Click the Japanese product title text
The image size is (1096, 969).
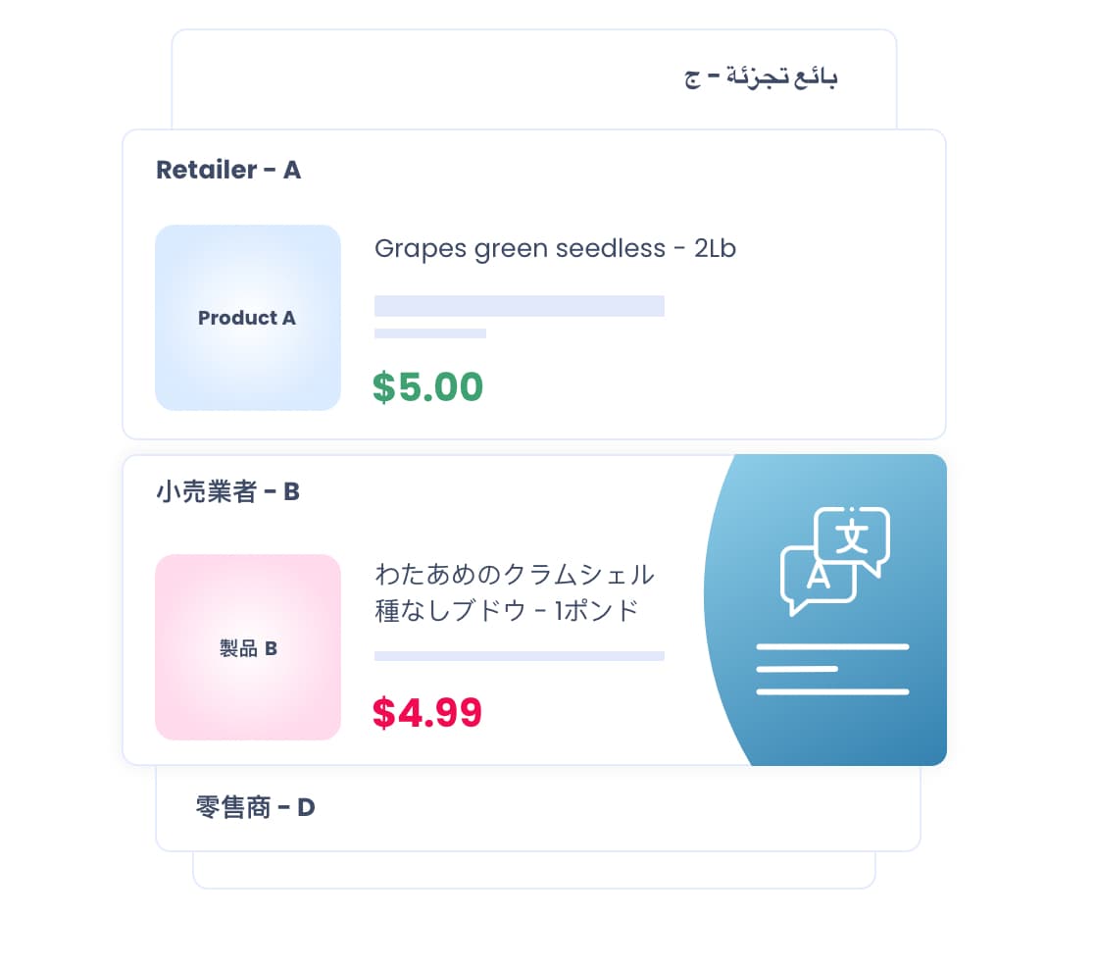(514, 591)
